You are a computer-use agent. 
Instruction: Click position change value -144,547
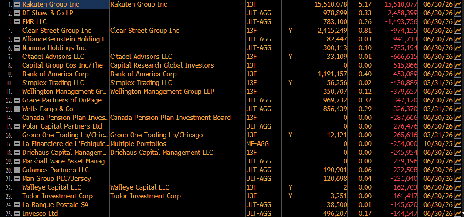tap(403, 214)
